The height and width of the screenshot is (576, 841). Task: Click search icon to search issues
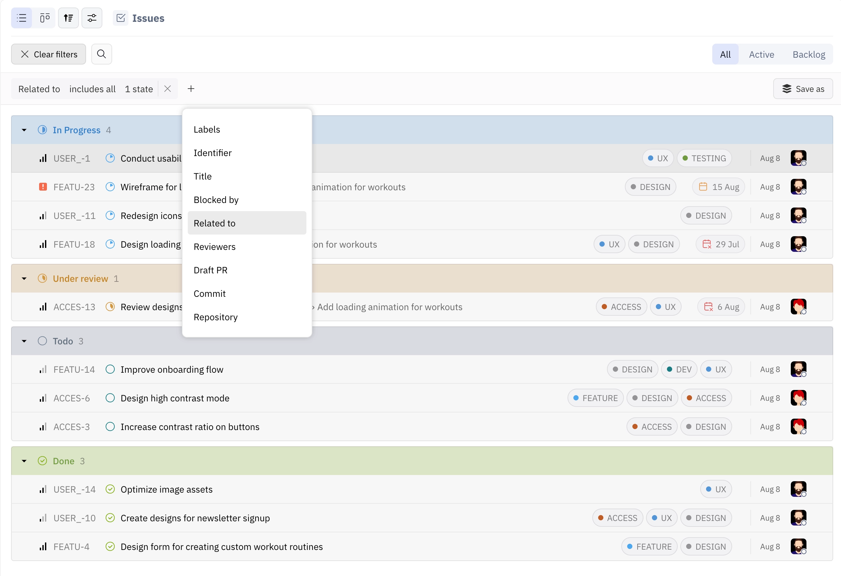click(x=101, y=54)
